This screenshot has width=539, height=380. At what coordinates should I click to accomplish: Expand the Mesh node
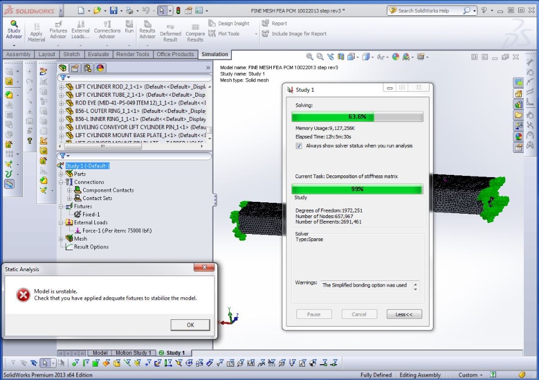pos(61,239)
